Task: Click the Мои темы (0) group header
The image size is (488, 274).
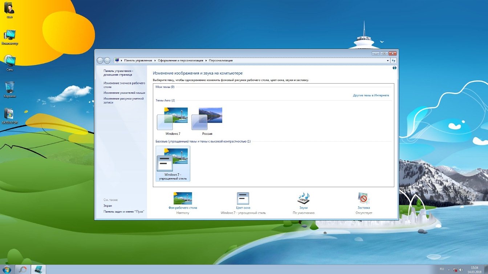Action: click(x=165, y=87)
